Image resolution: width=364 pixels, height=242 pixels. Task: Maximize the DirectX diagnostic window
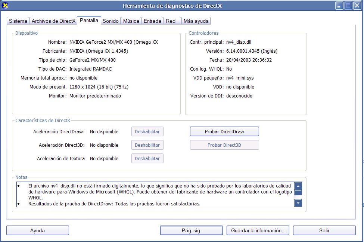pyautogui.click(x=348, y=6)
